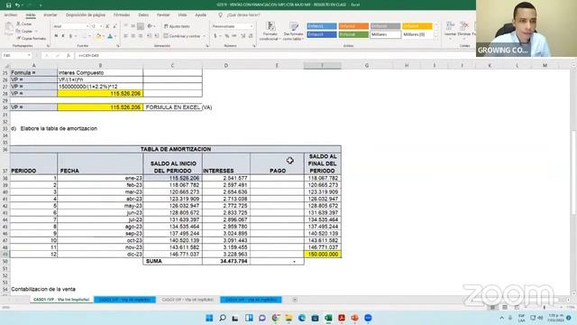
Task: Open the Vista ribbon tab
Action: [182, 15]
